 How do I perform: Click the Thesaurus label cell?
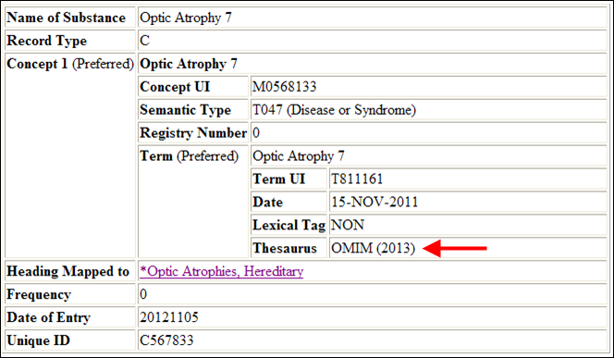289,248
